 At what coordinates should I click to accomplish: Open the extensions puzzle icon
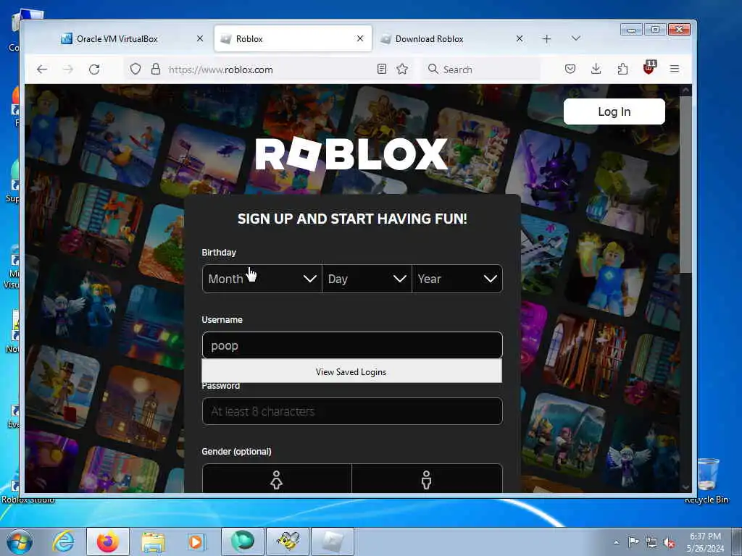622,69
